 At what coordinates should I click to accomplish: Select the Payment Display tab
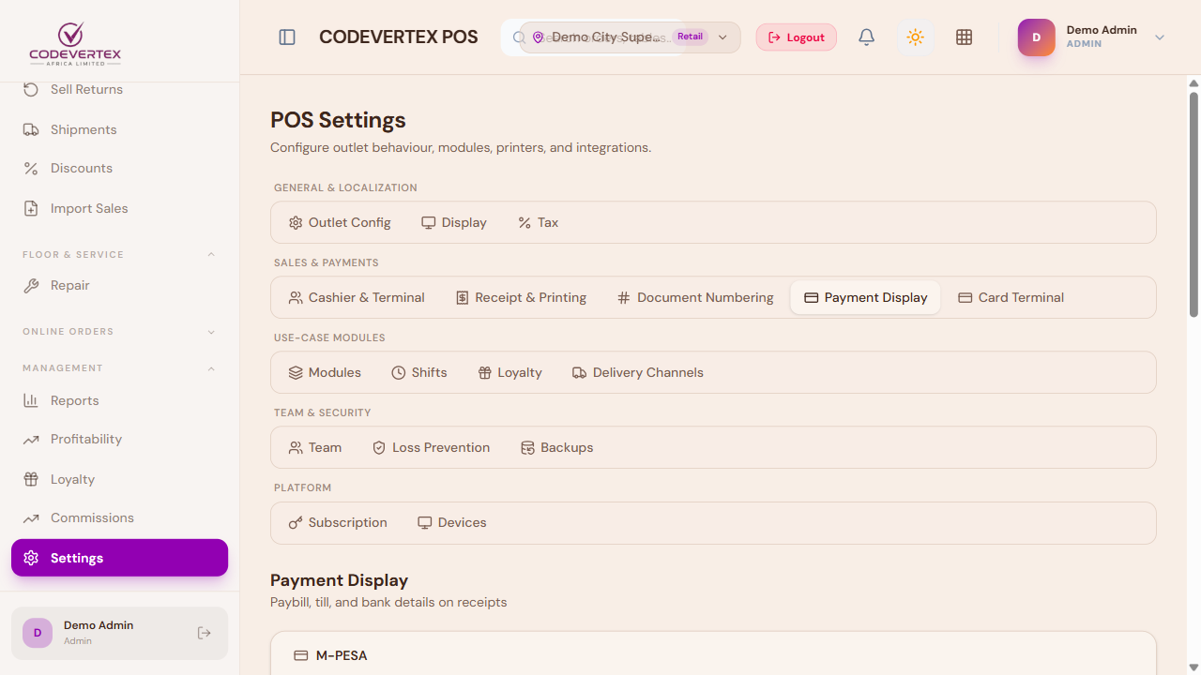[x=865, y=297]
